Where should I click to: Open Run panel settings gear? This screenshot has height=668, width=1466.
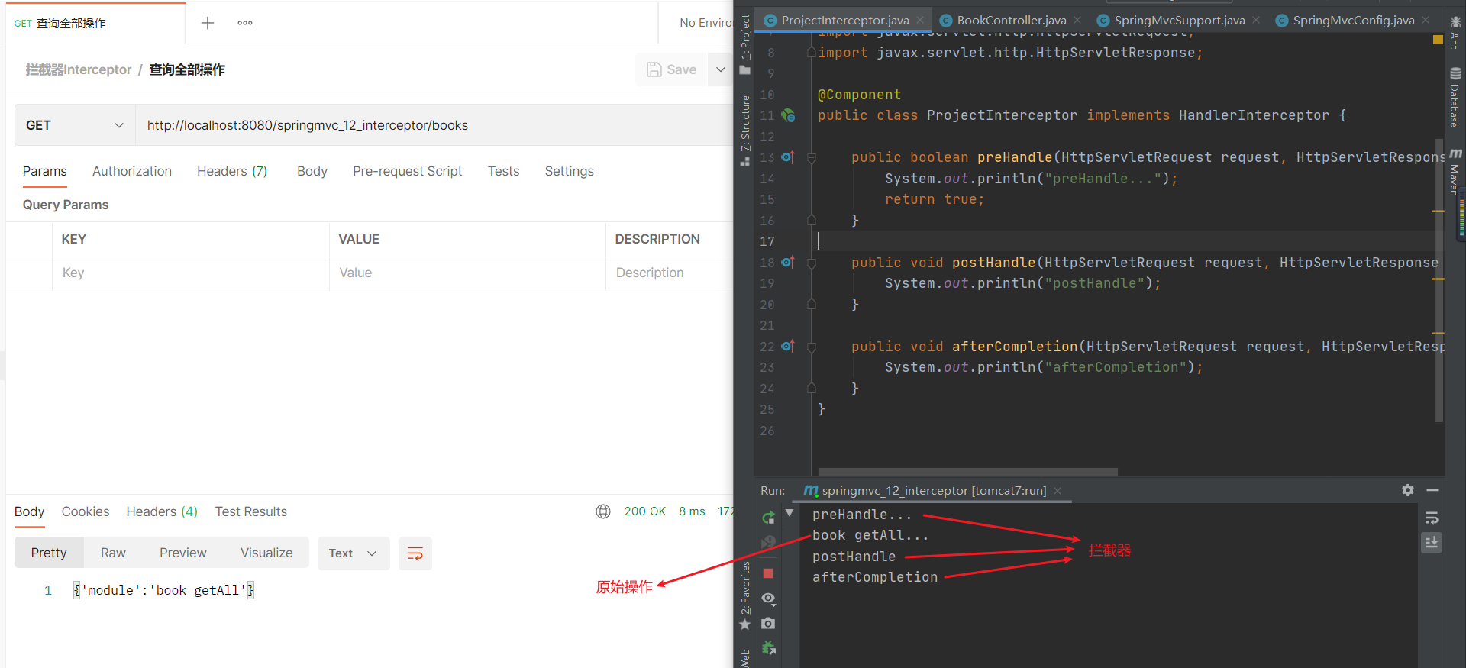click(x=1408, y=490)
